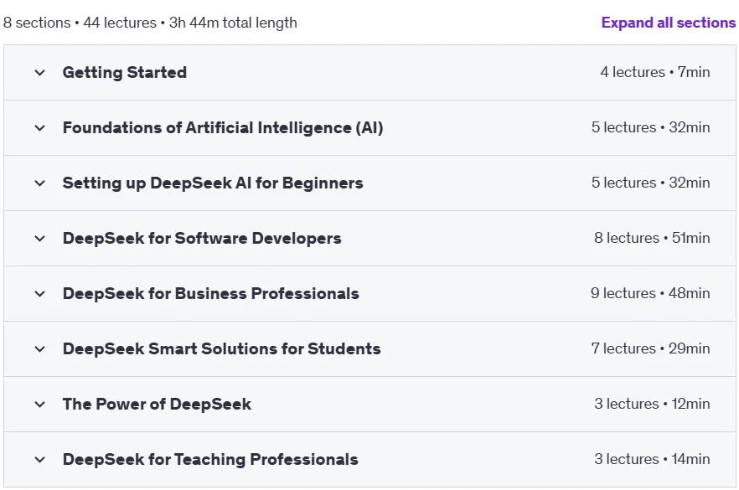Image resolution: width=739 pixels, height=490 pixels.
Task: Select DeepSeek for Teaching Professionals title
Action: pos(210,459)
